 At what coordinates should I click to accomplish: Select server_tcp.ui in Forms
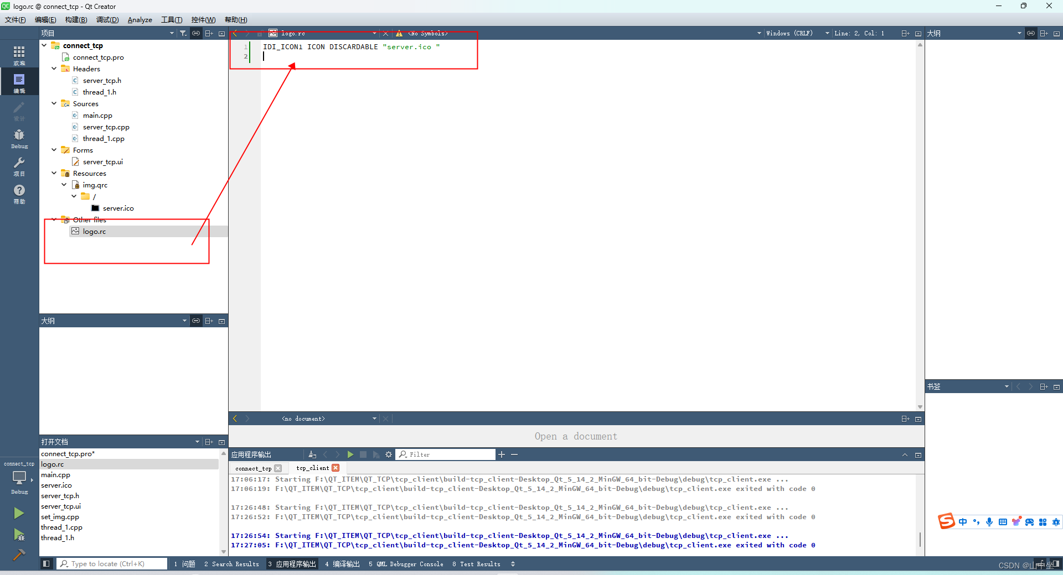pos(103,161)
